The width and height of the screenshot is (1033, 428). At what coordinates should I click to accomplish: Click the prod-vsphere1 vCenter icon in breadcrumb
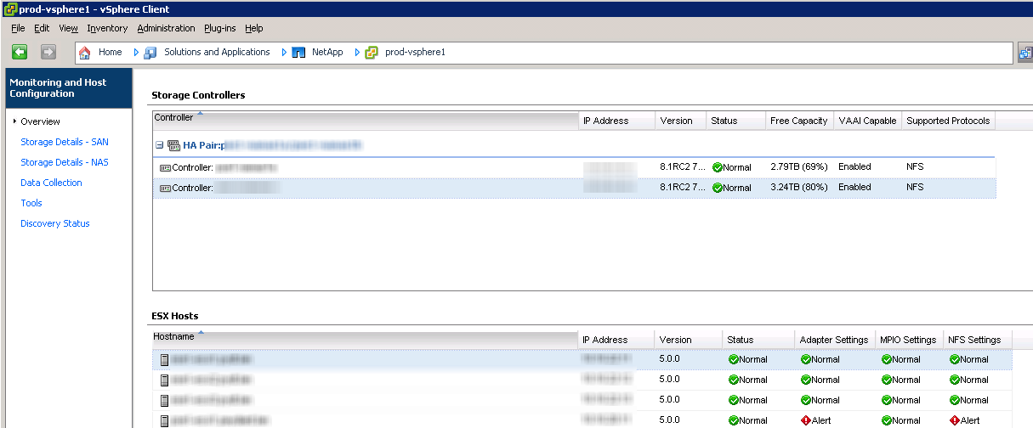pyautogui.click(x=372, y=53)
